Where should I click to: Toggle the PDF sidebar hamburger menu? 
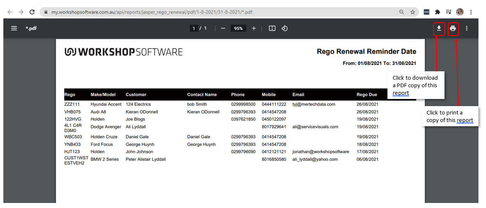[x=14, y=28]
